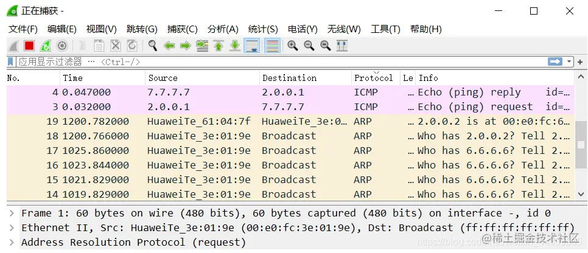588x253 pixels.
Task: Add a filter button with plus
Action: tap(580, 62)
